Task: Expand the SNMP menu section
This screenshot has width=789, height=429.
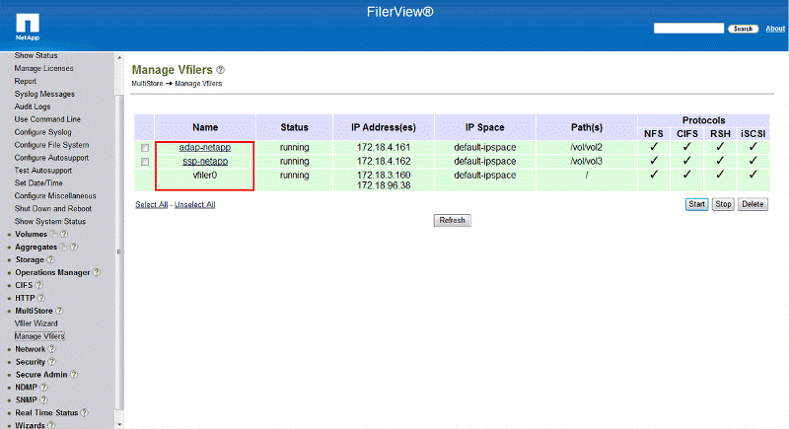Action: tap(27, 399)
